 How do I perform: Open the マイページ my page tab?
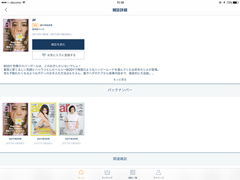click(x=158, y=174)
